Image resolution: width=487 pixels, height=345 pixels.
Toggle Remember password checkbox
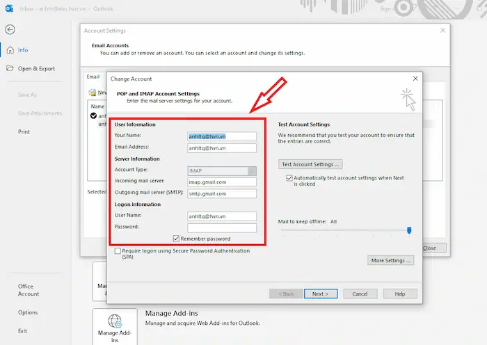[x=176, y=239]
